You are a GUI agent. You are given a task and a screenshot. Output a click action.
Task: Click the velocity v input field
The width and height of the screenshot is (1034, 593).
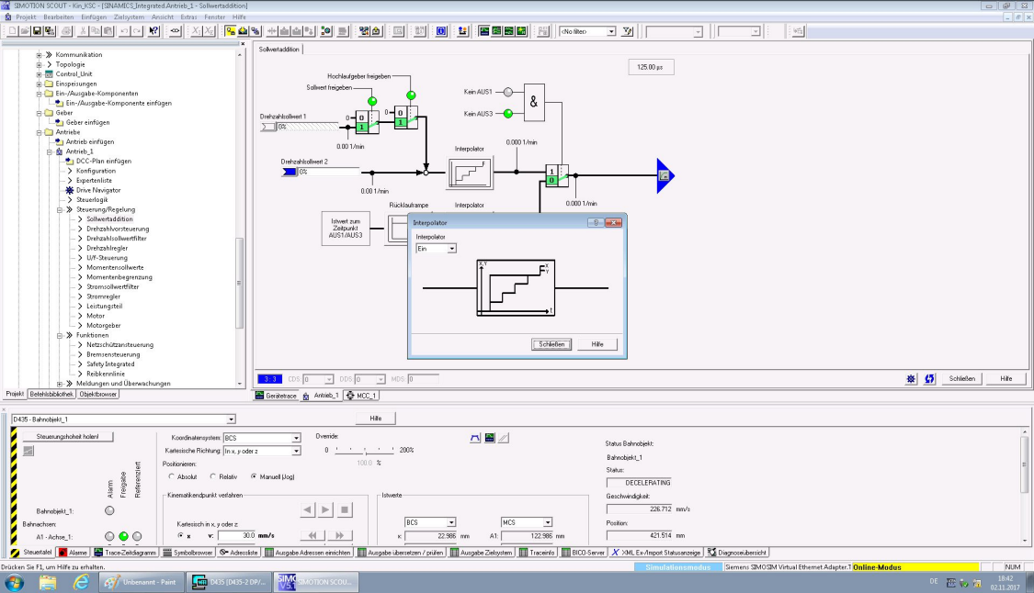pos(237,536)
